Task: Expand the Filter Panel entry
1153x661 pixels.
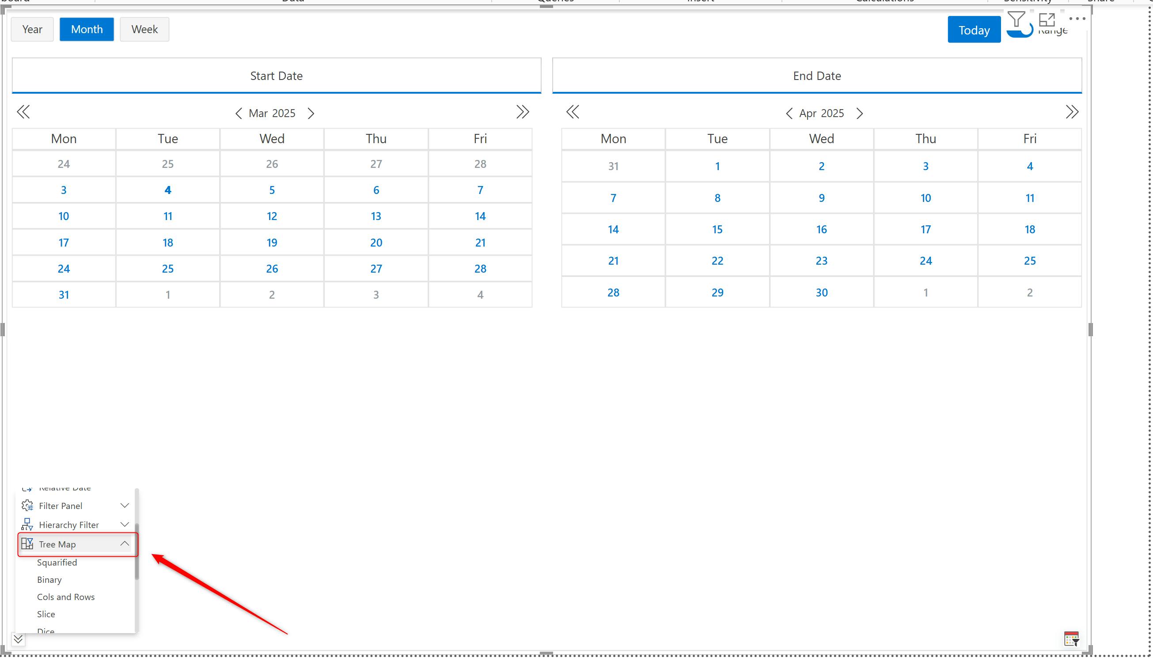Action: tap(124, 505)
